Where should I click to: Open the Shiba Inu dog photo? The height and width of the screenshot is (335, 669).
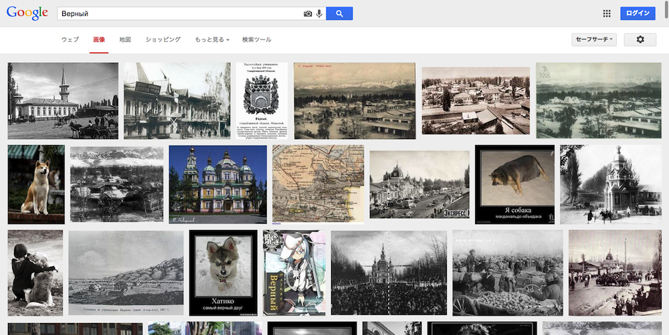(36, 185)
